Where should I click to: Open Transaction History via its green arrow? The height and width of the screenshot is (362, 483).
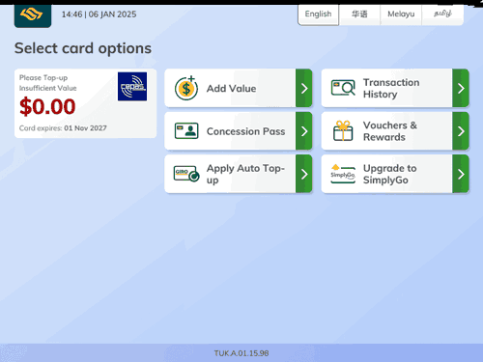click(461, 88)
